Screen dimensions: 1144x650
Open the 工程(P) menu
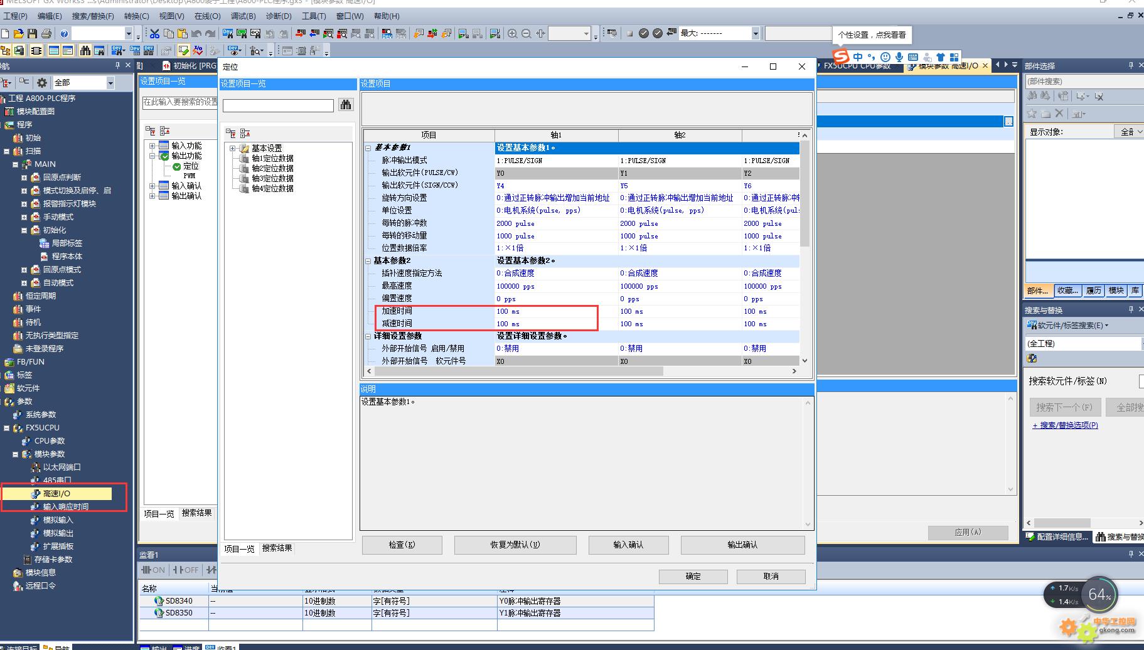15,16
